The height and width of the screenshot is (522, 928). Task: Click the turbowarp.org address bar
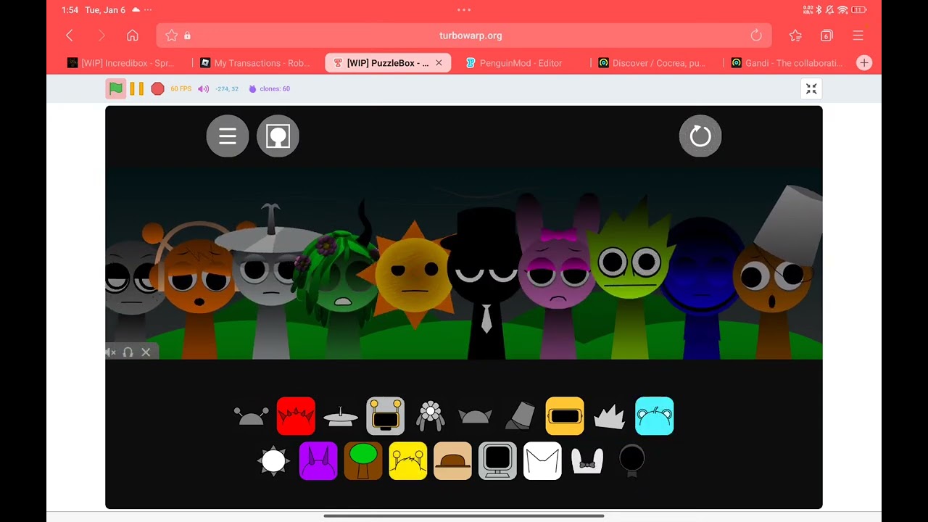[464, 36]
